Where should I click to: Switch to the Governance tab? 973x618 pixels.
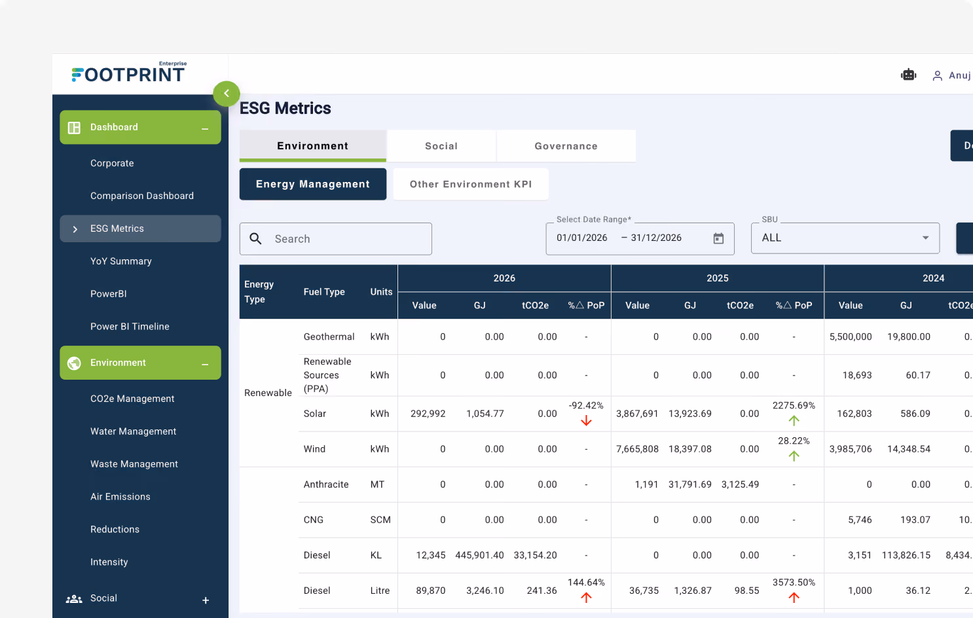tap(566, 146)
